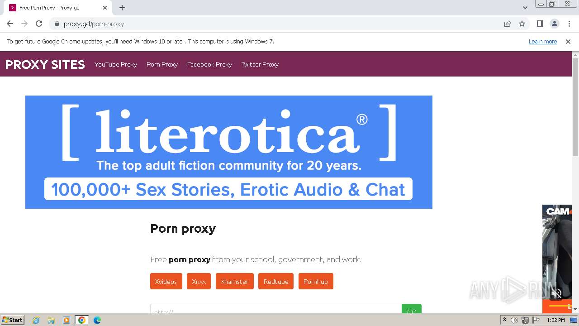
Task: Click the Pornhub button
Action: point(316,281)
